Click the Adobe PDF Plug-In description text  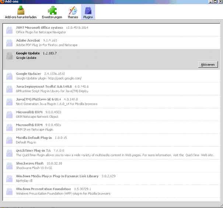click(47, 45)
